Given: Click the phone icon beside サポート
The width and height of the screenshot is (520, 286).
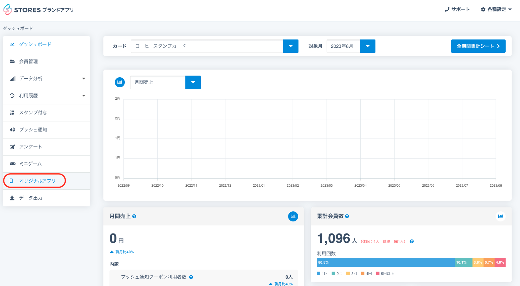Looking at the screenshot, I should point(447,9).
